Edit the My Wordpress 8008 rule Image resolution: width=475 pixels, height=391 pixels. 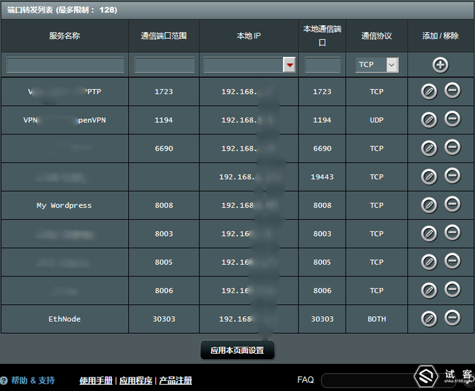429,205
